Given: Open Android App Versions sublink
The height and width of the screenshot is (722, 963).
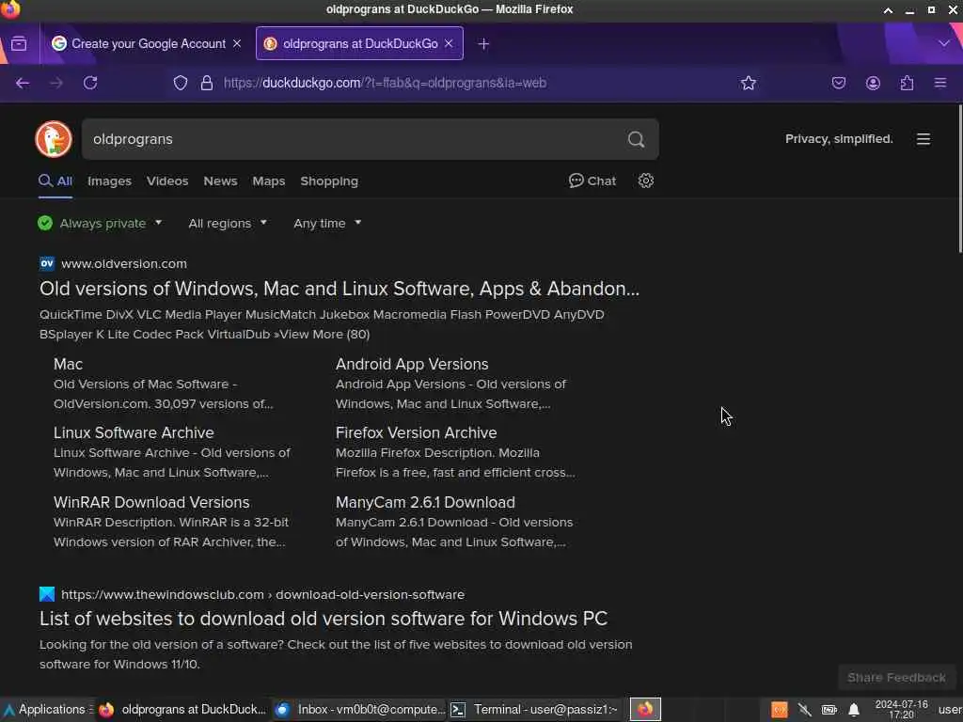Looking at the screenshot, I should pos(412,364).
